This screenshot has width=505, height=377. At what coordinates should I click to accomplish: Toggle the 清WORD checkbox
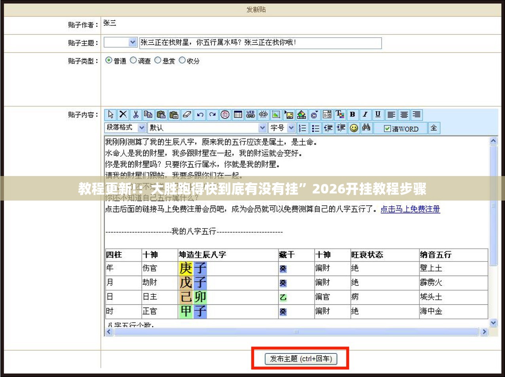(x=387, y=129)
